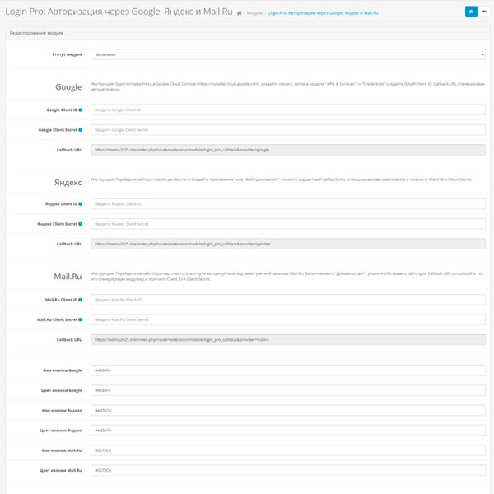494x494 pixels.
Task: Focus the Mail.Ru Client Secret field
Action: (x=288, y=319)
